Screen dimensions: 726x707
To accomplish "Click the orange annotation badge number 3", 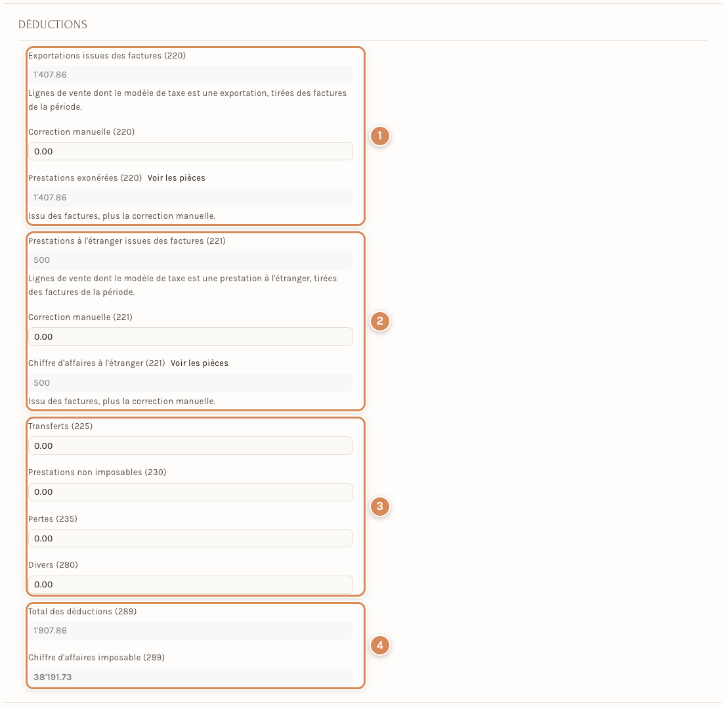I will [379, 506].
